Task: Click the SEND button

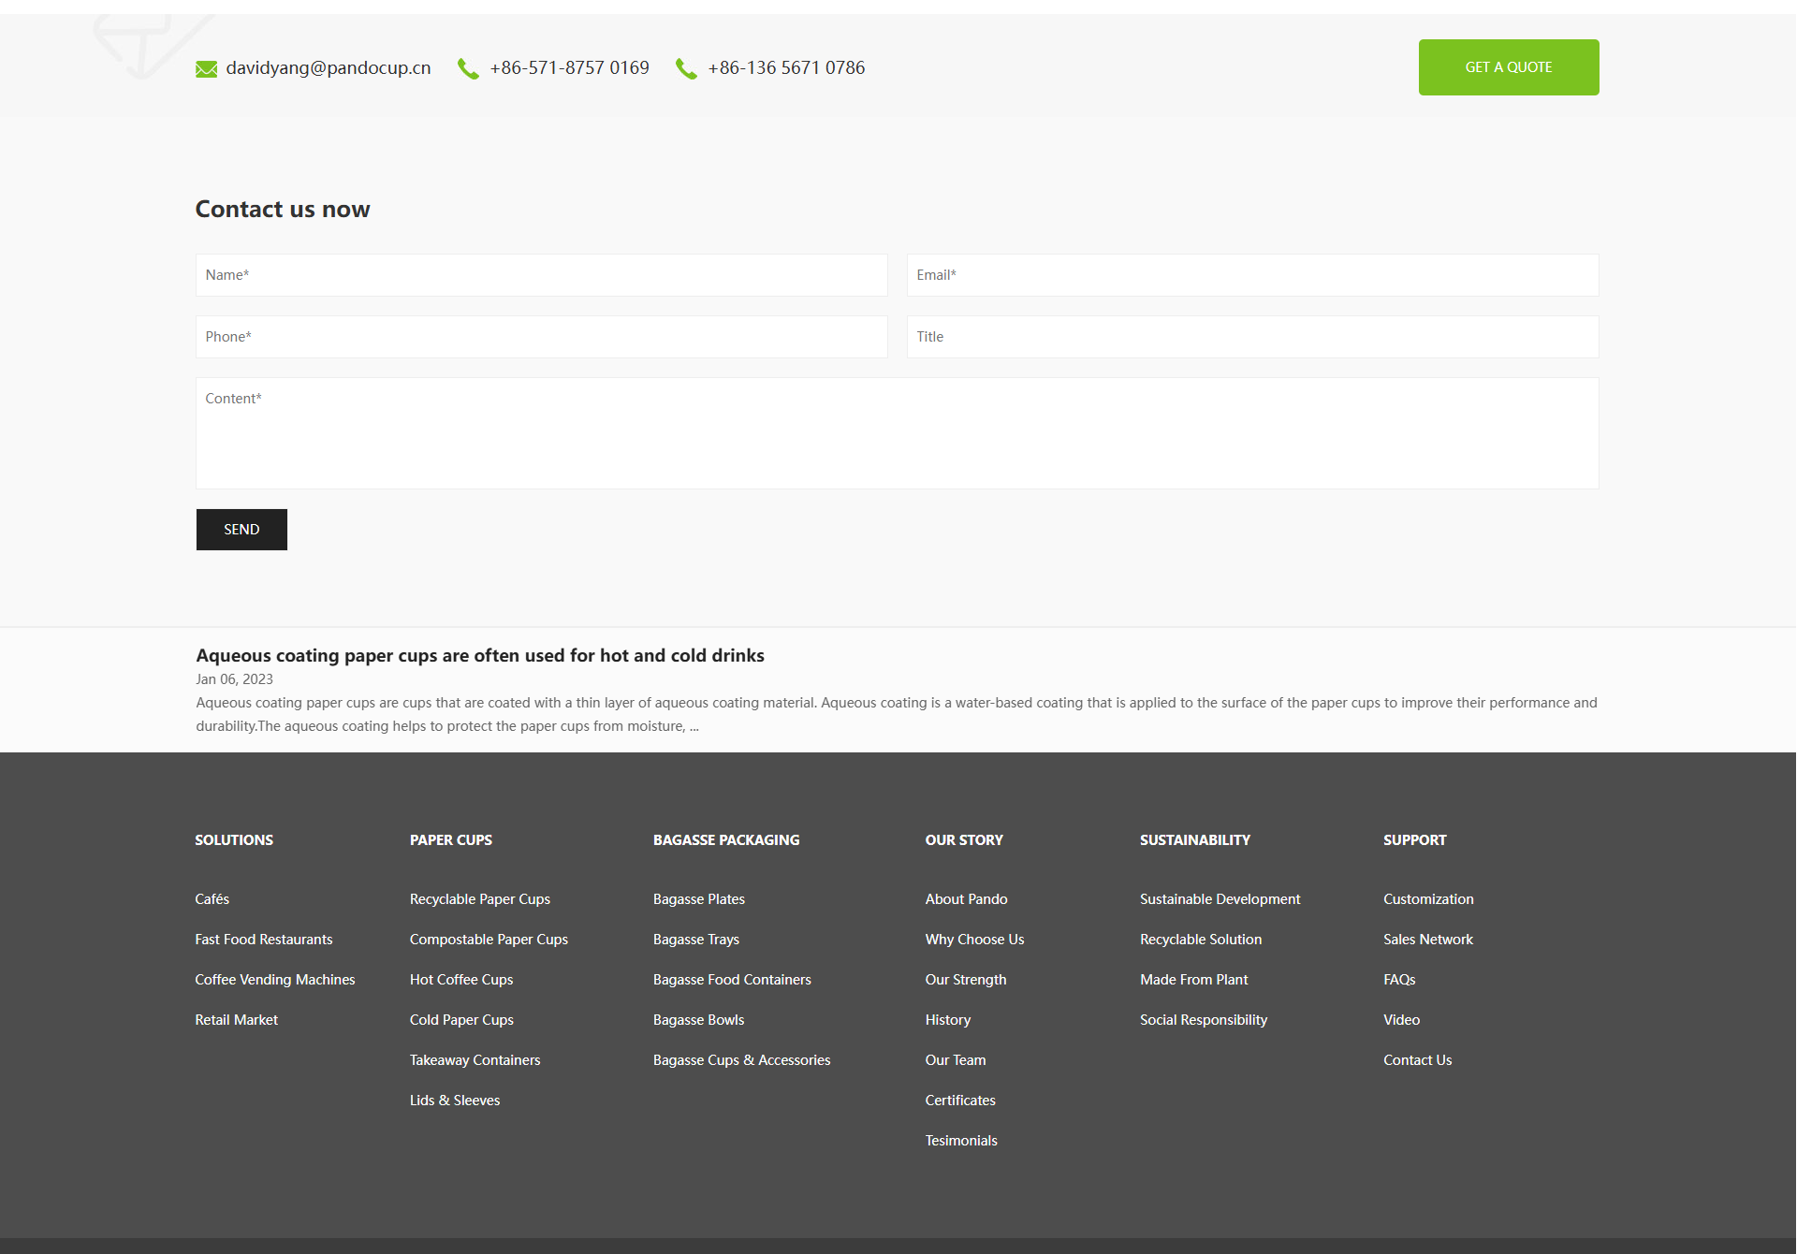Action: pos(241,530)
